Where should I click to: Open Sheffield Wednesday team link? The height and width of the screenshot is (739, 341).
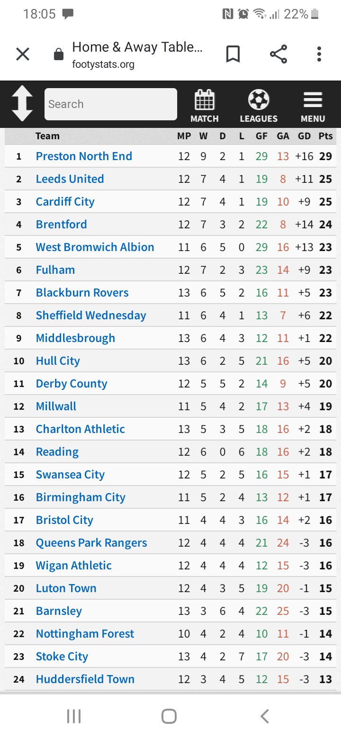91,315
